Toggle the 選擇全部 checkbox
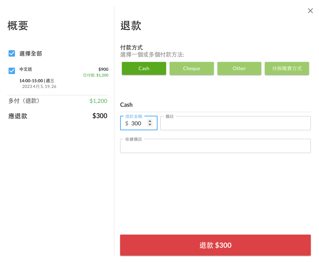 [12, 53]
